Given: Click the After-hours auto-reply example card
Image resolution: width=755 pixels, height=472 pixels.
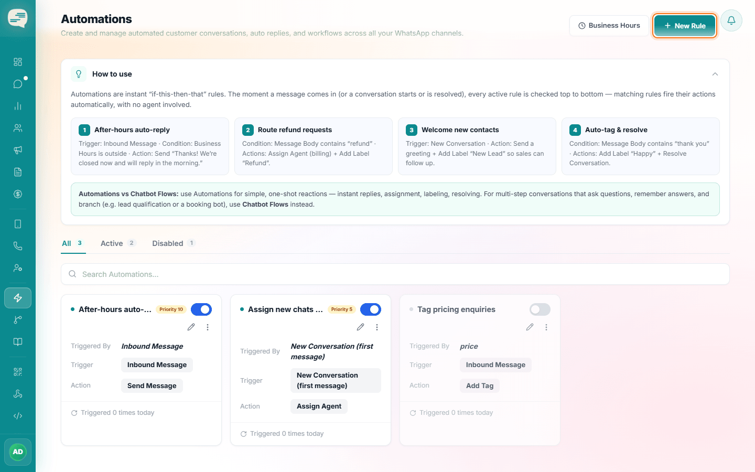Looking at the screenshot, I should click(150, 146).
